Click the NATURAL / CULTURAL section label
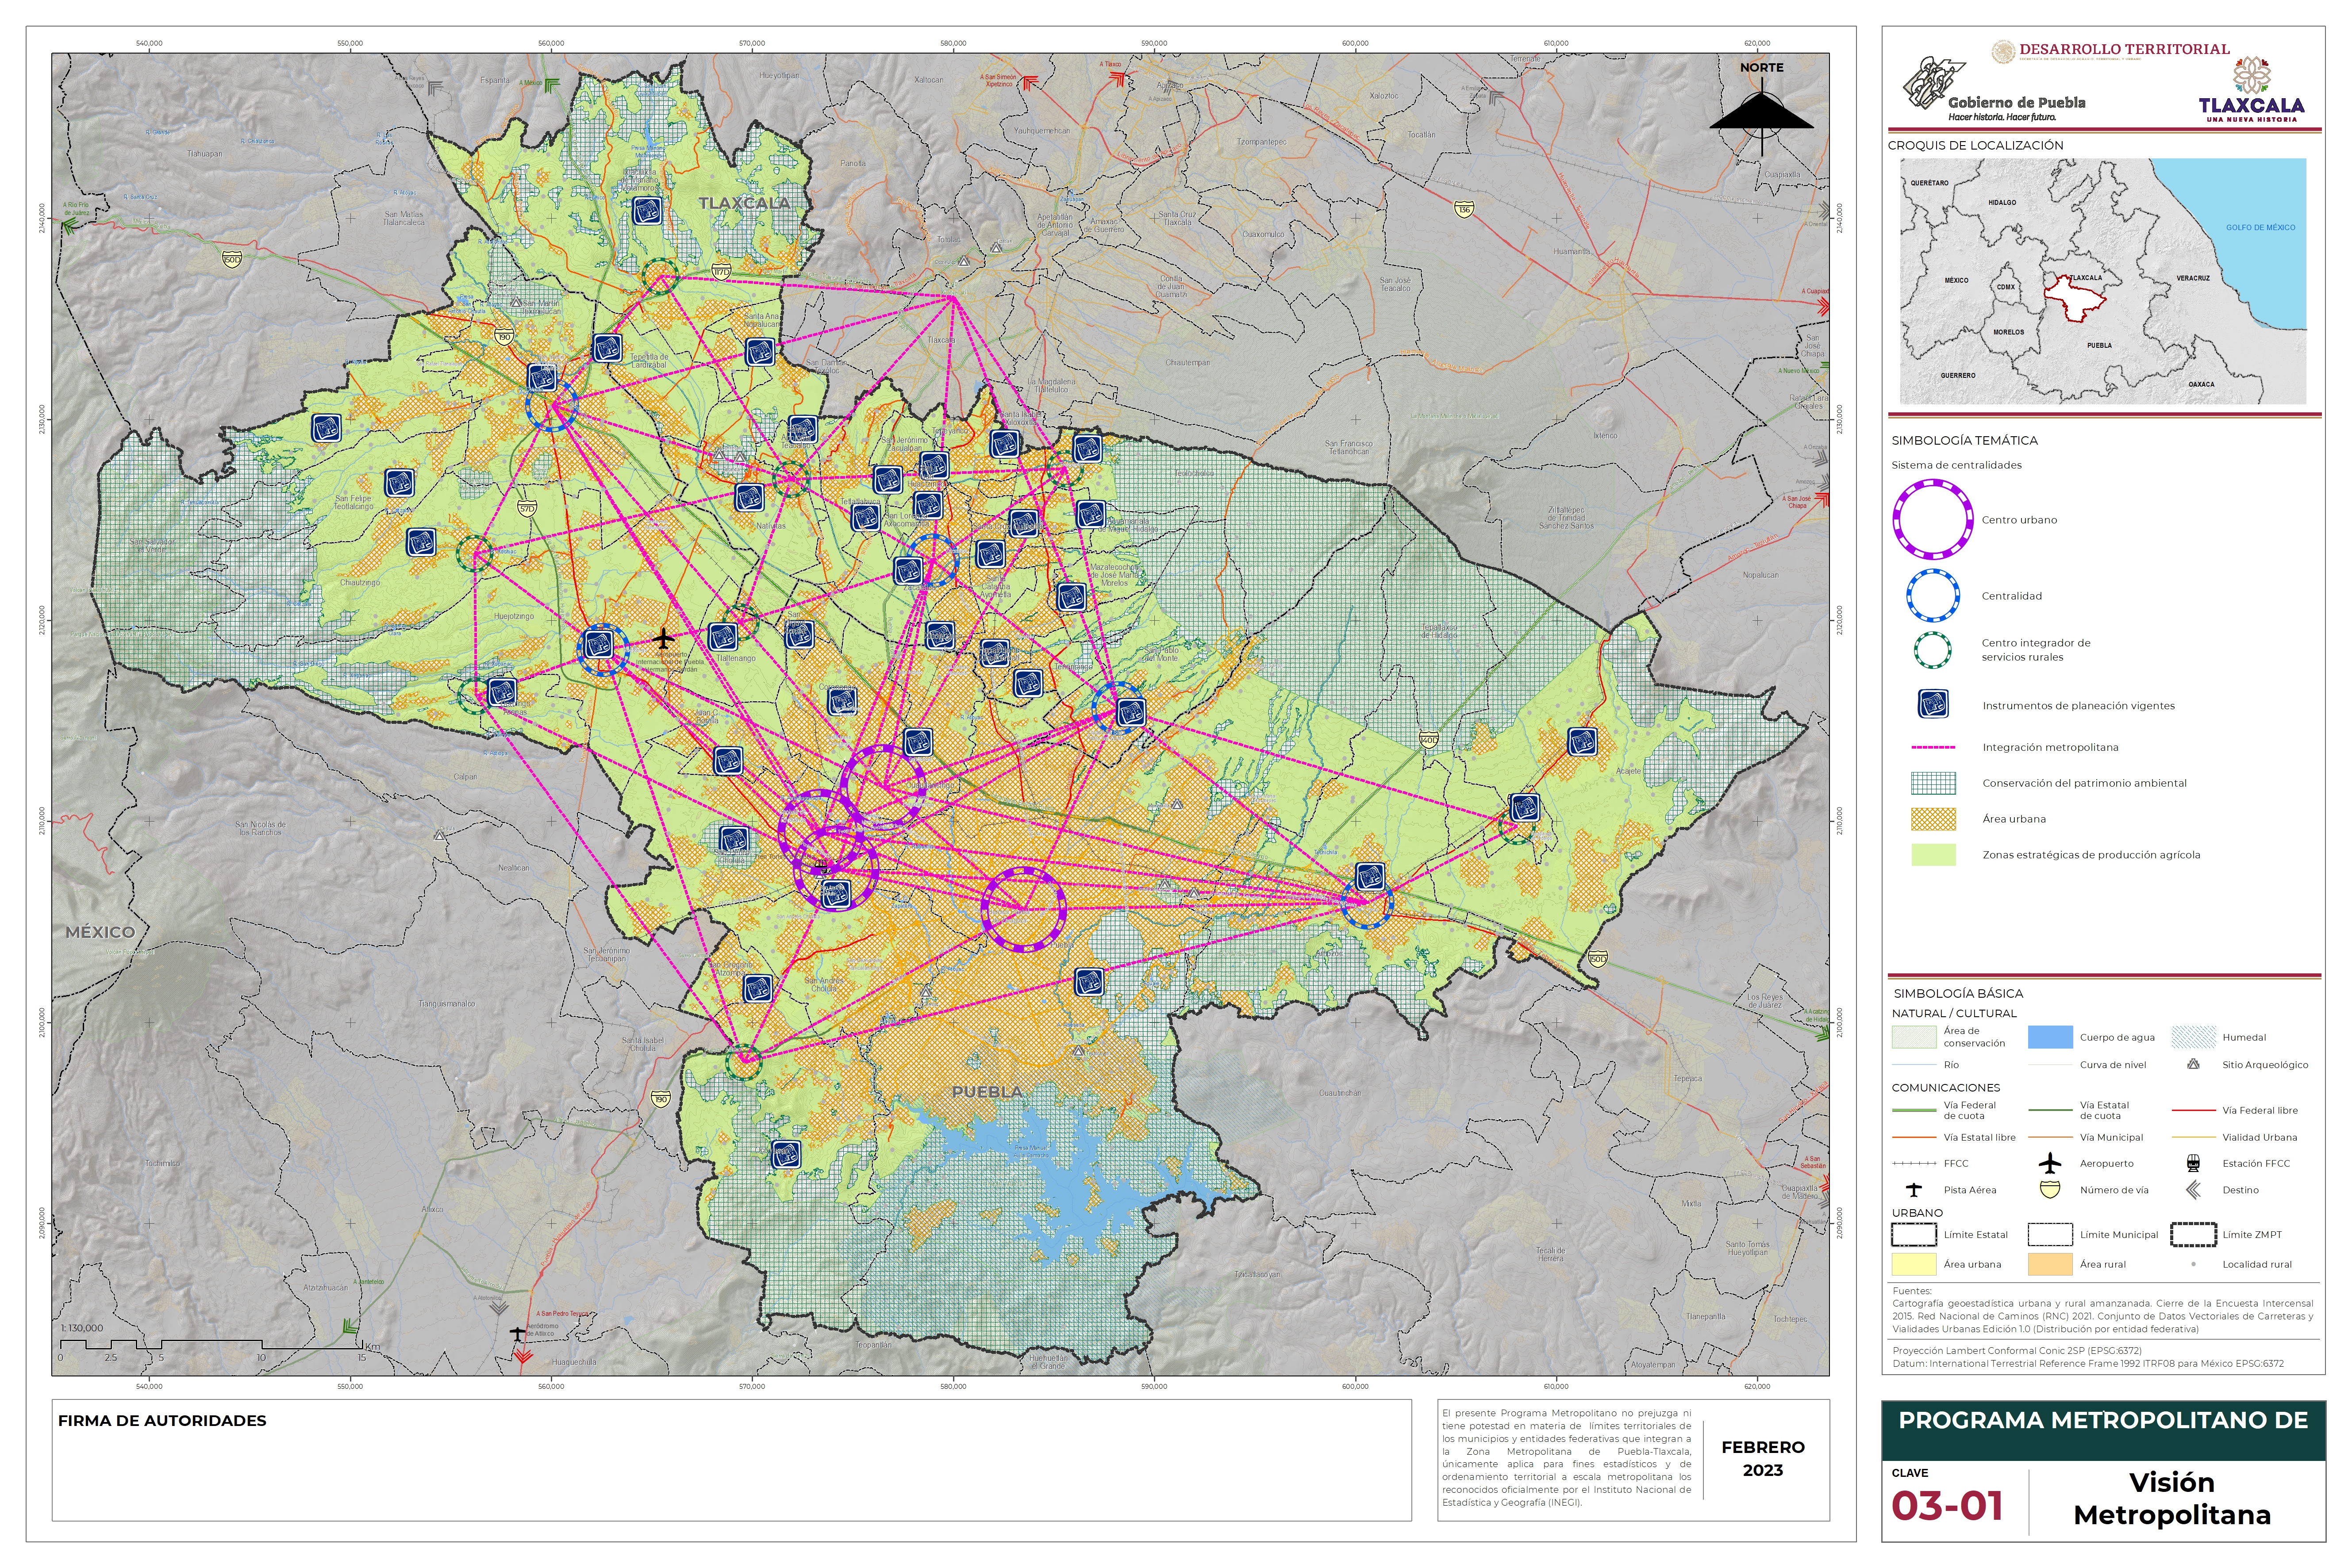 (x=1954, y=1013)
